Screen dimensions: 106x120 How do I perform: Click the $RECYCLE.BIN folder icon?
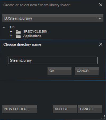point(18,32)
